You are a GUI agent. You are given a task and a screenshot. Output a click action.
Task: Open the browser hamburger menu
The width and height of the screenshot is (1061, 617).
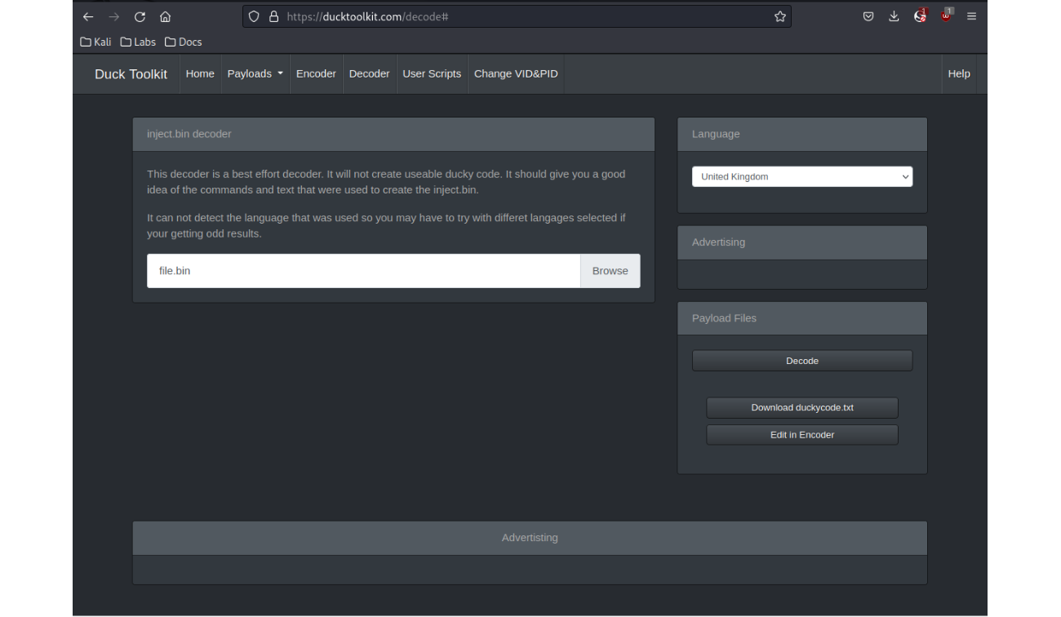point(971,16)
